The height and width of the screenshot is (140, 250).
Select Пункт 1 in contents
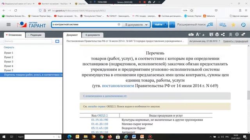click(x=9, y=53)
